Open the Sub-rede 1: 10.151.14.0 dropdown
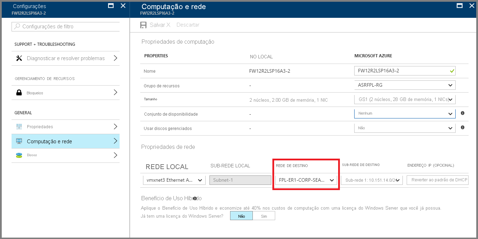Viewport: 478px width, 239px height. [372, 180]
